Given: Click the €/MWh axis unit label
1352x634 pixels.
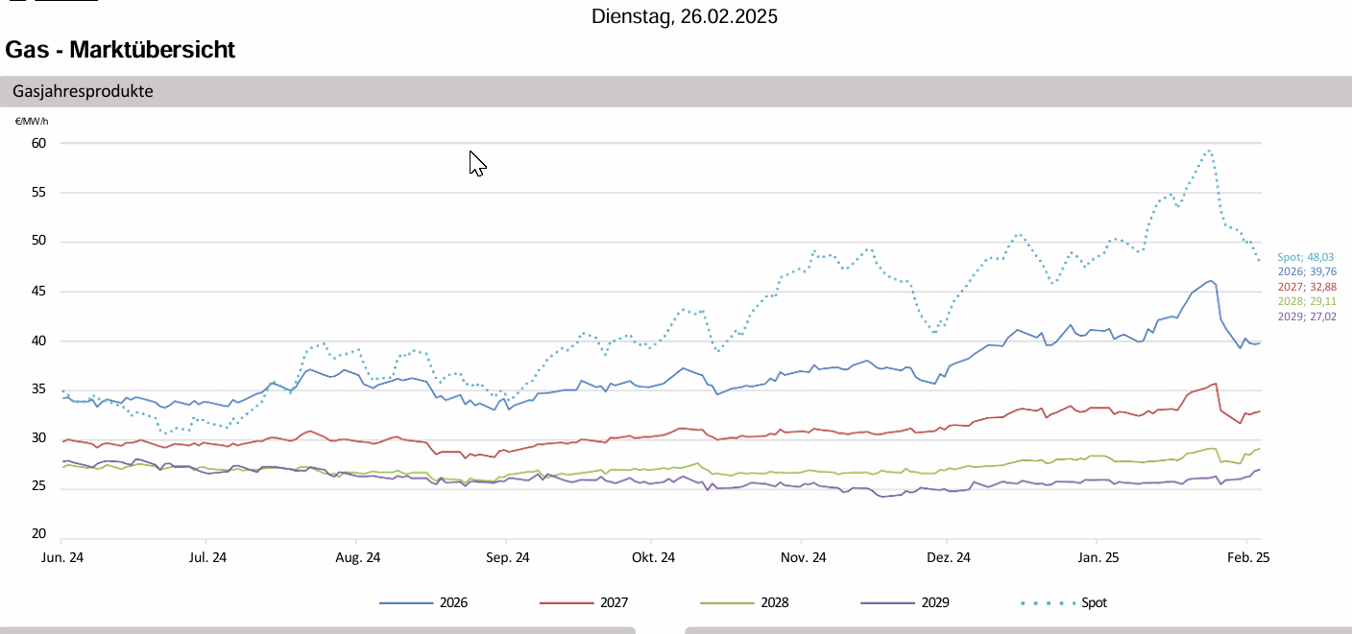Looking at the screenshot, I should [32, 121].
